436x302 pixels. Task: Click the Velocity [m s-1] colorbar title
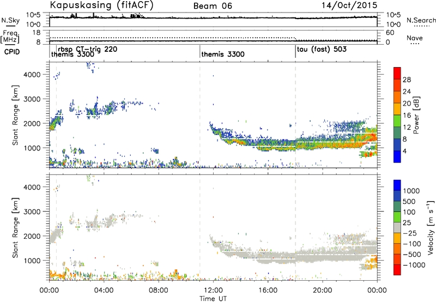click(x=431, y=227)
